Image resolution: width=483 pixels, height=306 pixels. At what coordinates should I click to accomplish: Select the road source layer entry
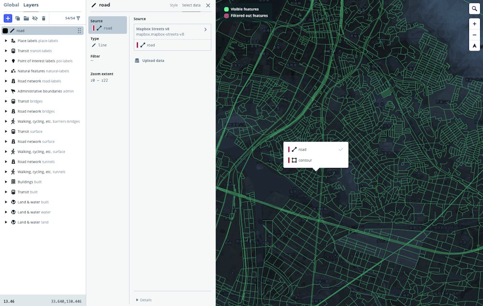tap(173, 45)
